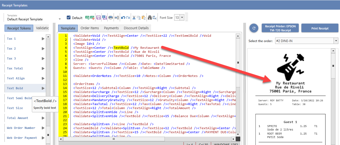Image resolution: width=340 pixels, height=145 pixels.
Task: Expand the Text Align token arrow
Action: 43,78
